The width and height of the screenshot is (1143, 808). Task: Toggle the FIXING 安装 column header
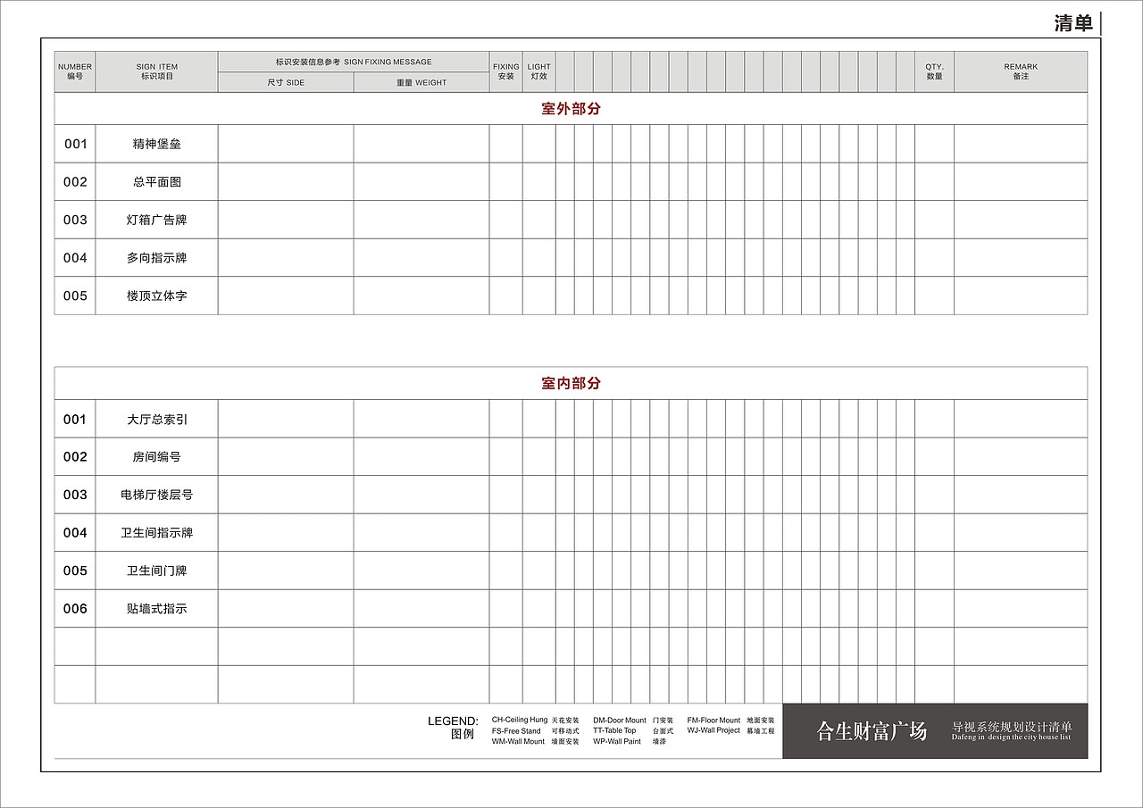pos(505,71)
